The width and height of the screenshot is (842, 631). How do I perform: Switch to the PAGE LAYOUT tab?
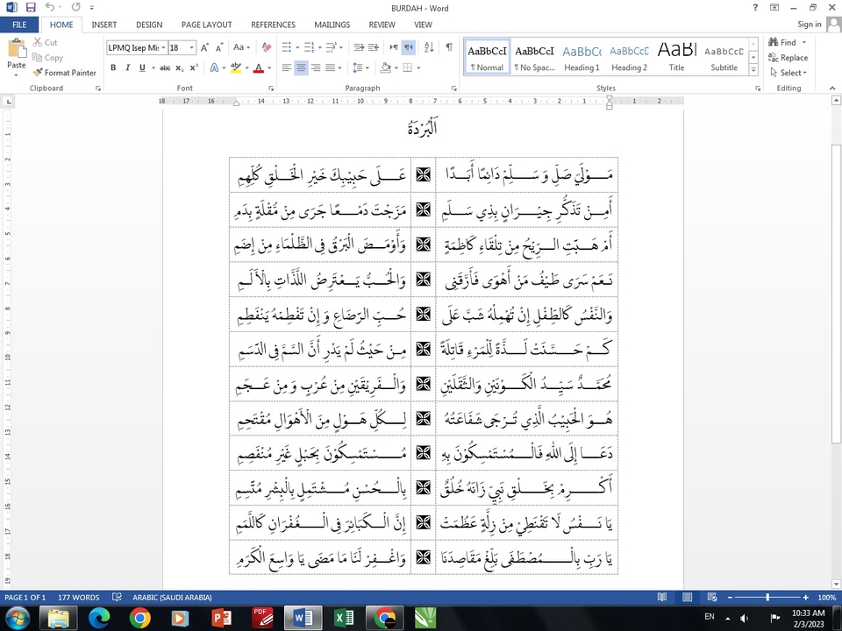click(x=207, y=25)
